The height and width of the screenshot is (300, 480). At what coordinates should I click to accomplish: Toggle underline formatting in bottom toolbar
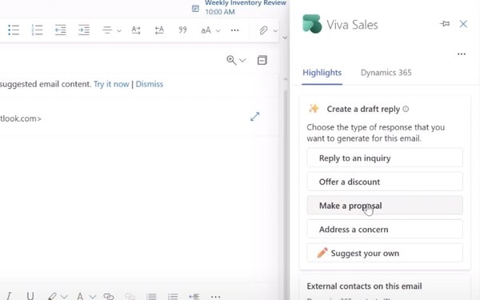pyautogui.click(x=30, y=296)
